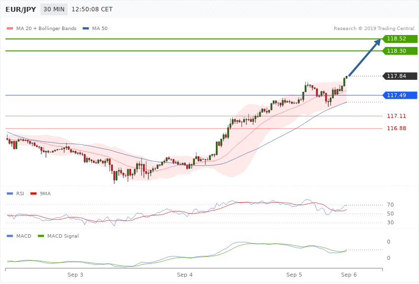The image size is (419, 284).
Task: Click the blue MACD legend swatch
Action: tap(10, 236)
